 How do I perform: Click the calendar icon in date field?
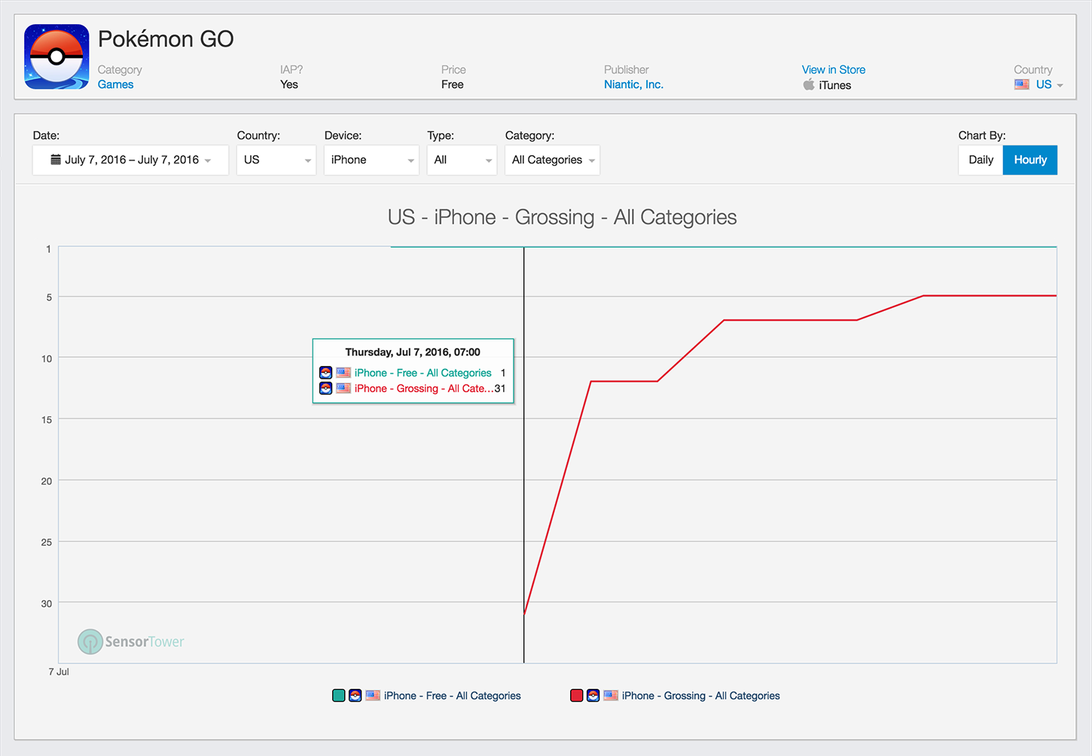56,160
